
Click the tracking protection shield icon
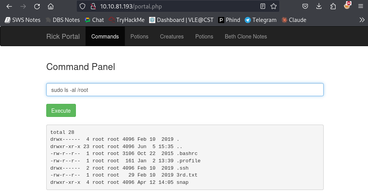(82, 6)
